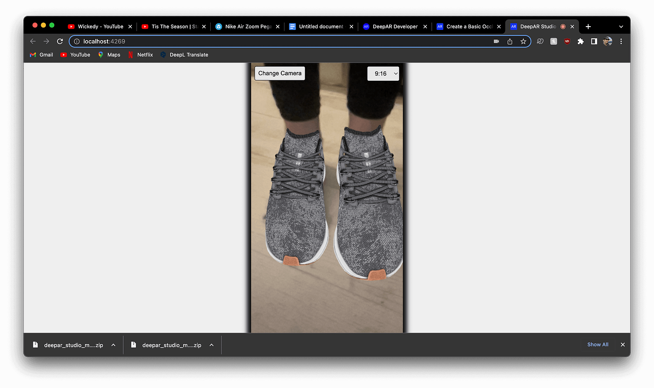This screenshot has width=654, height=388.
Task: Click the Chrome profile avatar
Action: 607,41
